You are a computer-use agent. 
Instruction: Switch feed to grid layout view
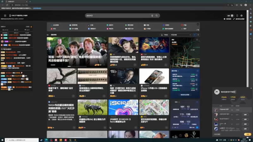pos(194,35)
